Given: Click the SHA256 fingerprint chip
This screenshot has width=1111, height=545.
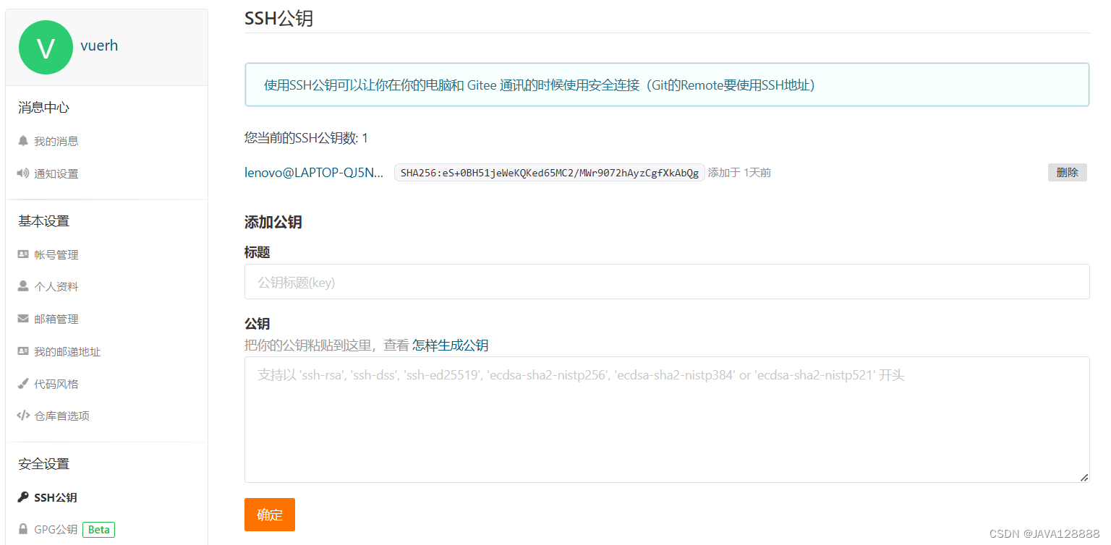Looking at the screenshot, I should [x=548, y=172].
